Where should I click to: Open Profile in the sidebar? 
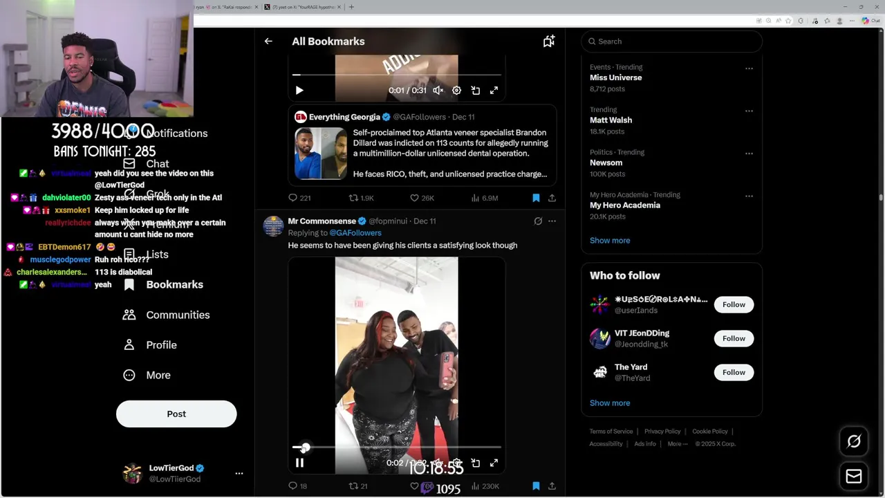click(x=149, y=345)
